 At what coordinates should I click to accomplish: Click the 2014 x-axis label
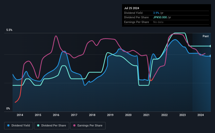click(x=20, y=115)
